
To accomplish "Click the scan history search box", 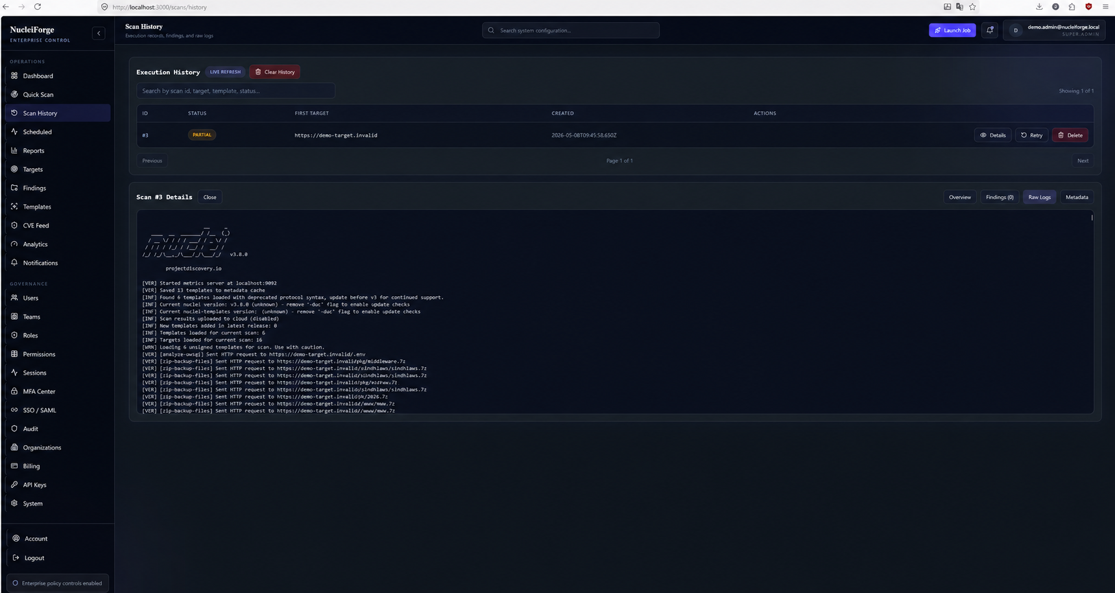I will (x=235, y=91).
